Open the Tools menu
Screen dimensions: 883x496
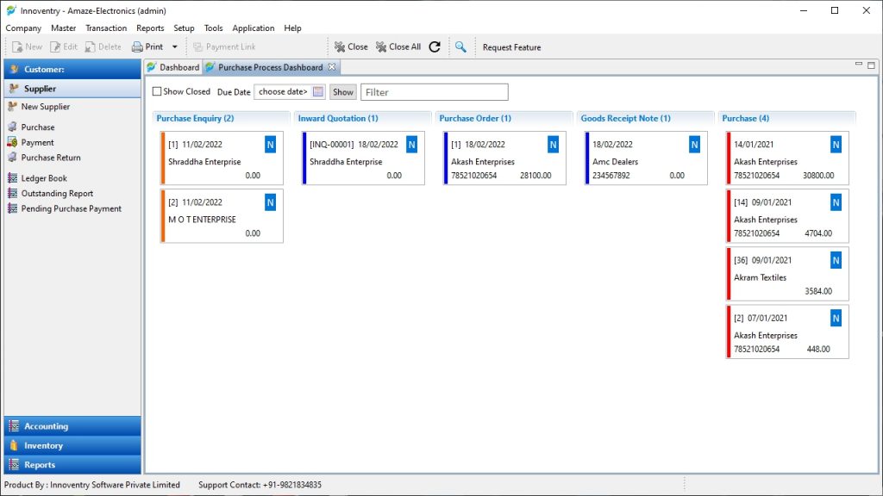(214, 28)
